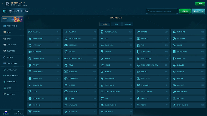Click the VIP Levels diamond icon
The image size is (207, 116).
coord(5,94)
